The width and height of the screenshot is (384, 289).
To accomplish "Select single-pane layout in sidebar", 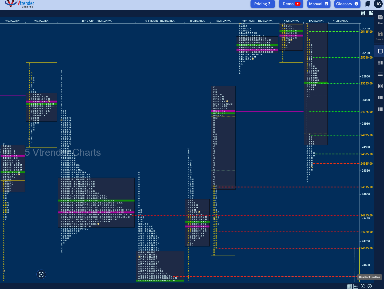I will pyautogui.click(x=380, y=51).
